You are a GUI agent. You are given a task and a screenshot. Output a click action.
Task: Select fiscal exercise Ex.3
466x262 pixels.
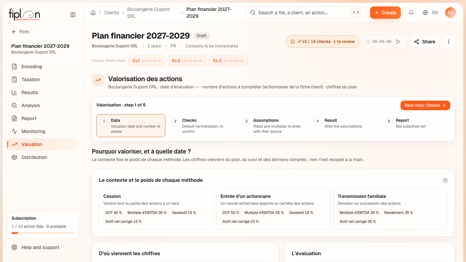tap(228, 61)
